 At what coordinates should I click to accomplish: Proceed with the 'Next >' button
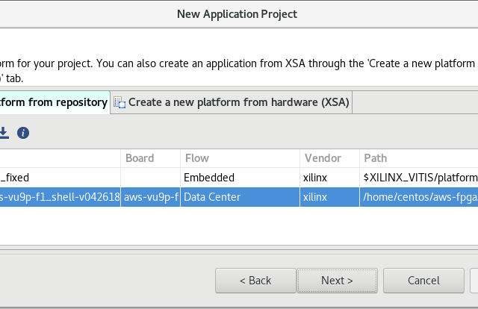pyautogui.click(x=337, y=281)
